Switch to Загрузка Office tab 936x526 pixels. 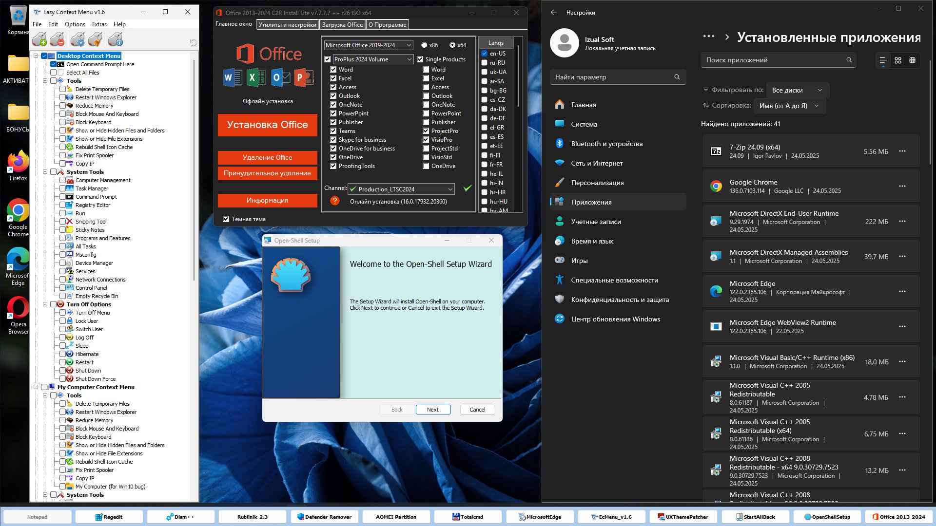coord(342,25)
